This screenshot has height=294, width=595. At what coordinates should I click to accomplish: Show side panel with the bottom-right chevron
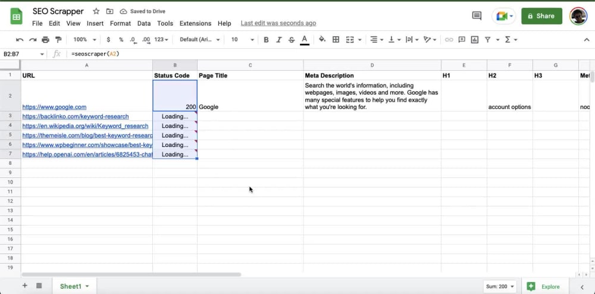(582, 287)
